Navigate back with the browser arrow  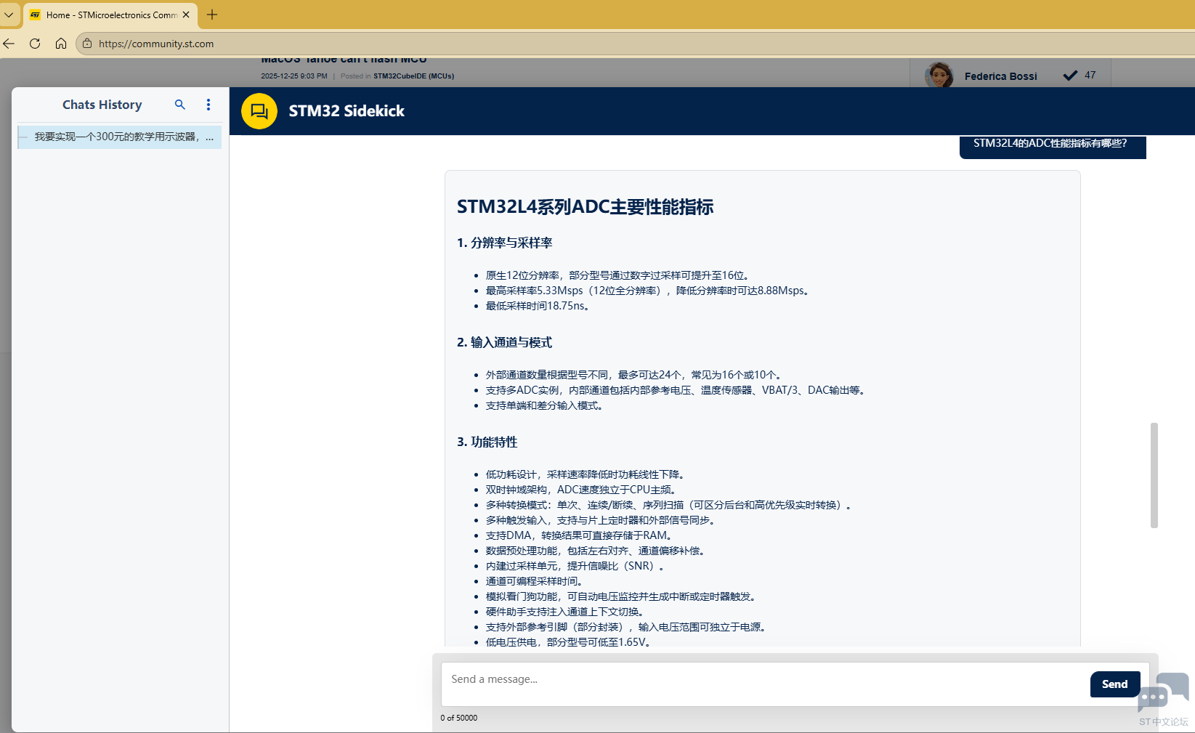pos(9,44)
